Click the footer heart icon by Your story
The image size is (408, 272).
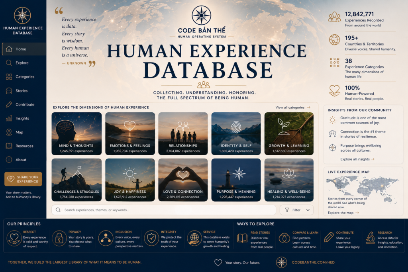click(x=218, y=262)
